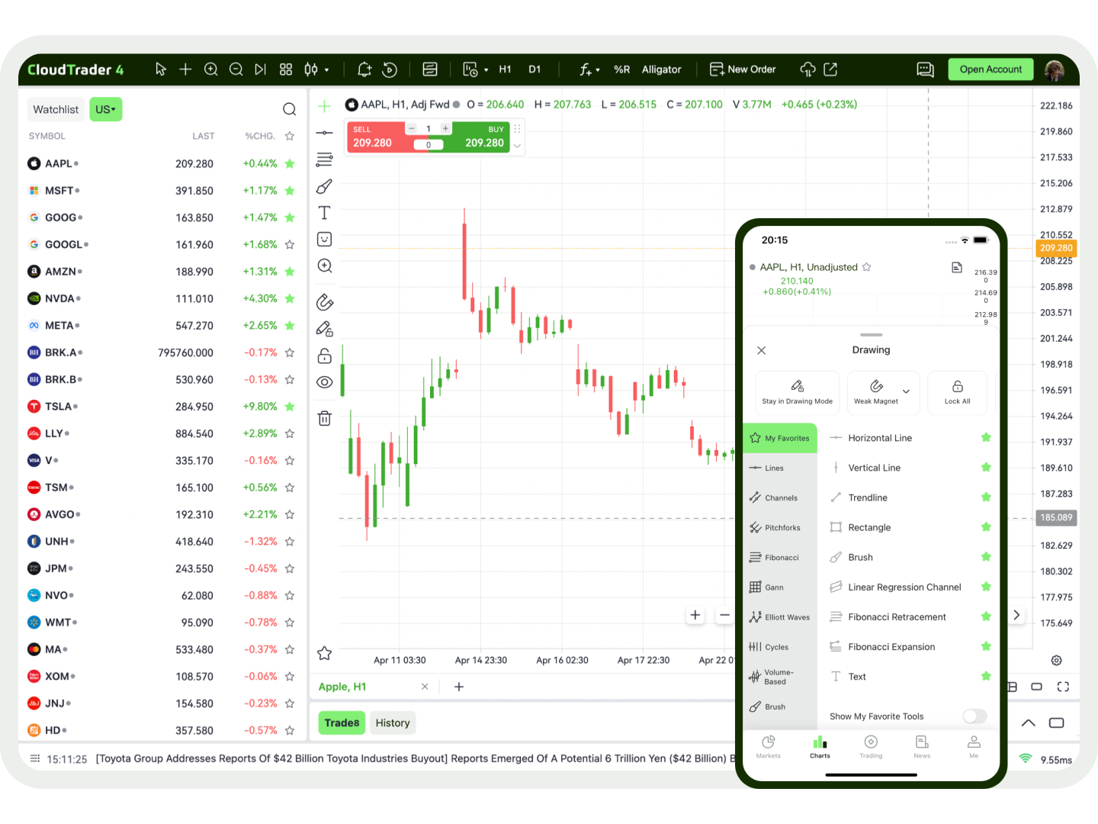This screenshot has width=1098, height=824.
Task: Open chart settings gear icon
Action: coord(1056,660)
